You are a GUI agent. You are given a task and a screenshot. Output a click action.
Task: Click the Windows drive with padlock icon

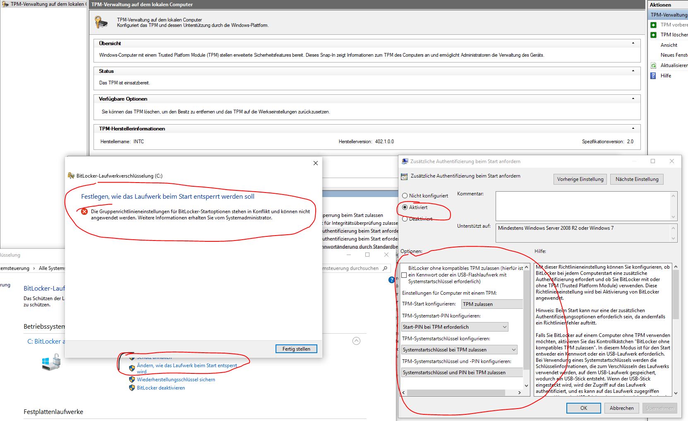click(51, 362)
